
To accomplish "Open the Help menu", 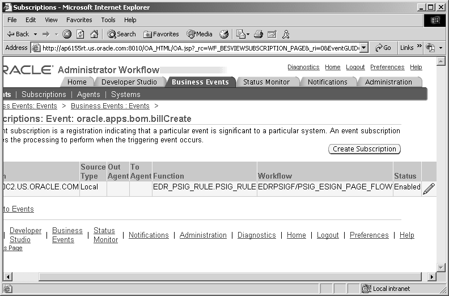I will point(130,20).
